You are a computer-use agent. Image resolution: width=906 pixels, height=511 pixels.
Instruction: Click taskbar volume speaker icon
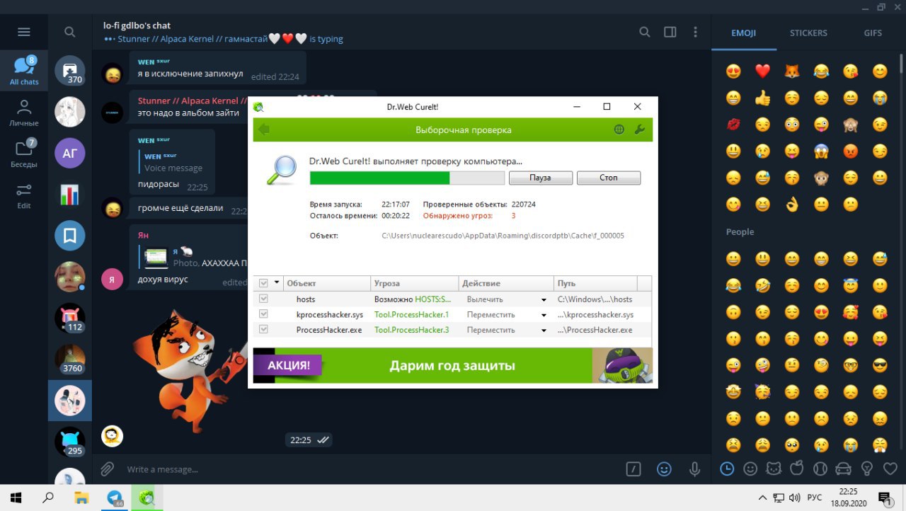(794, 497)
